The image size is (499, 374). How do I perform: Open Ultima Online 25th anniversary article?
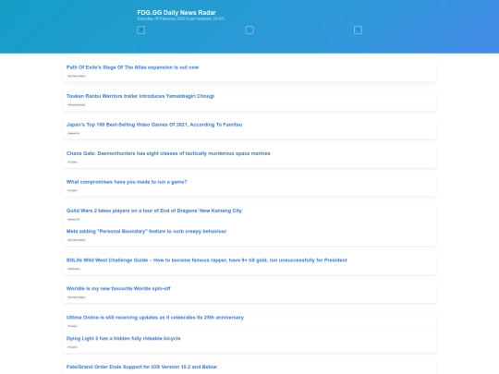(155, 318)
